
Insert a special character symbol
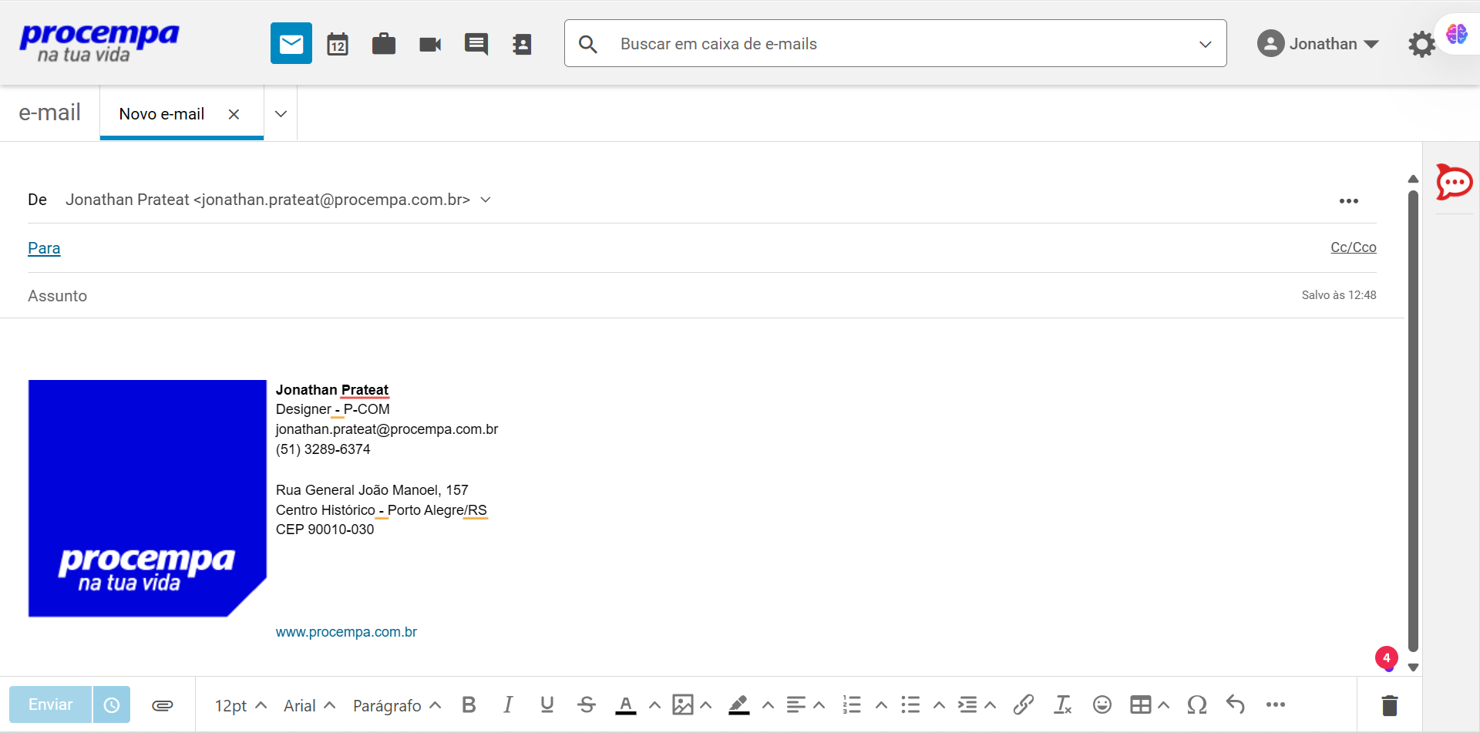tap(1198, 704)
